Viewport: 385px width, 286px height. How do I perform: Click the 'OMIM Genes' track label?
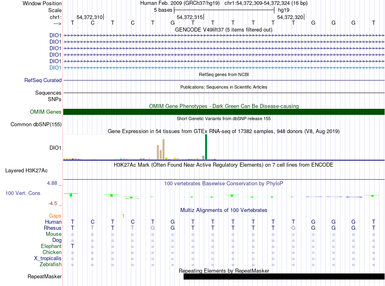point(45,112)
